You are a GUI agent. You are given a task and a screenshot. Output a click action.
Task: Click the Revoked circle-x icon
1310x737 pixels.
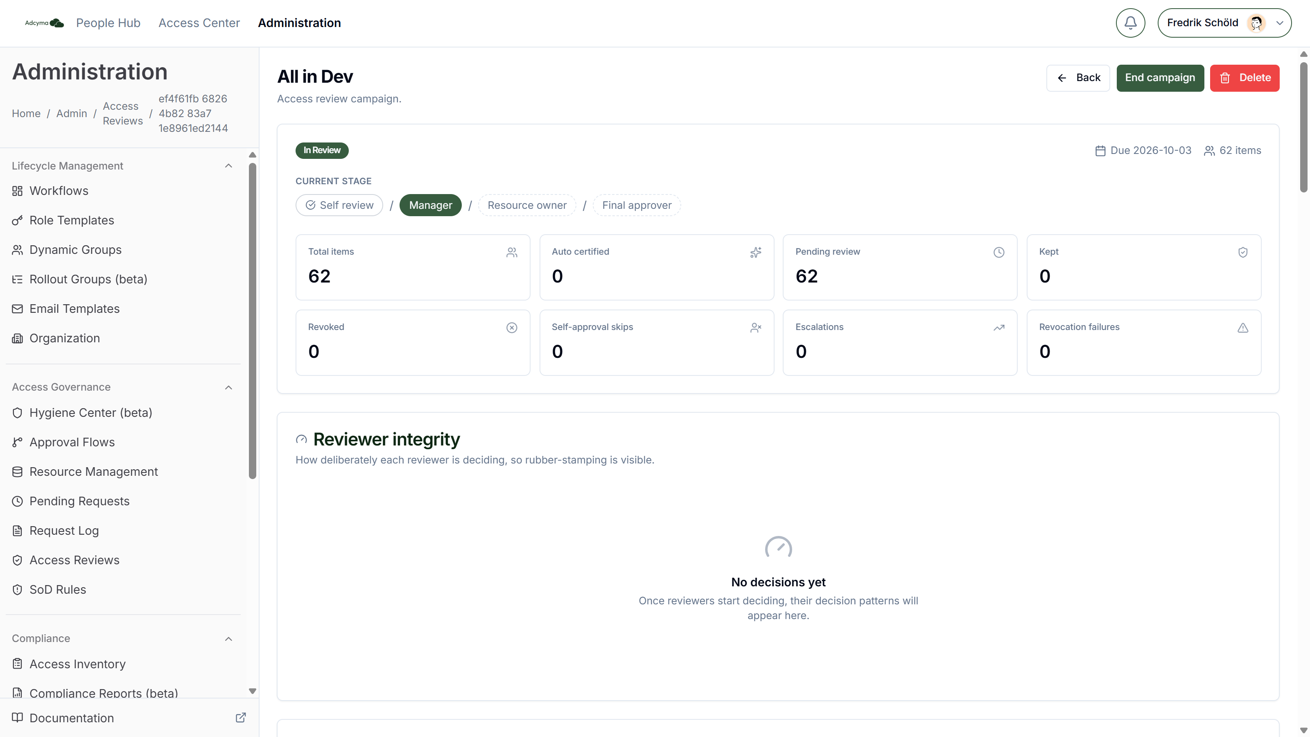click(x=512, y=328)
